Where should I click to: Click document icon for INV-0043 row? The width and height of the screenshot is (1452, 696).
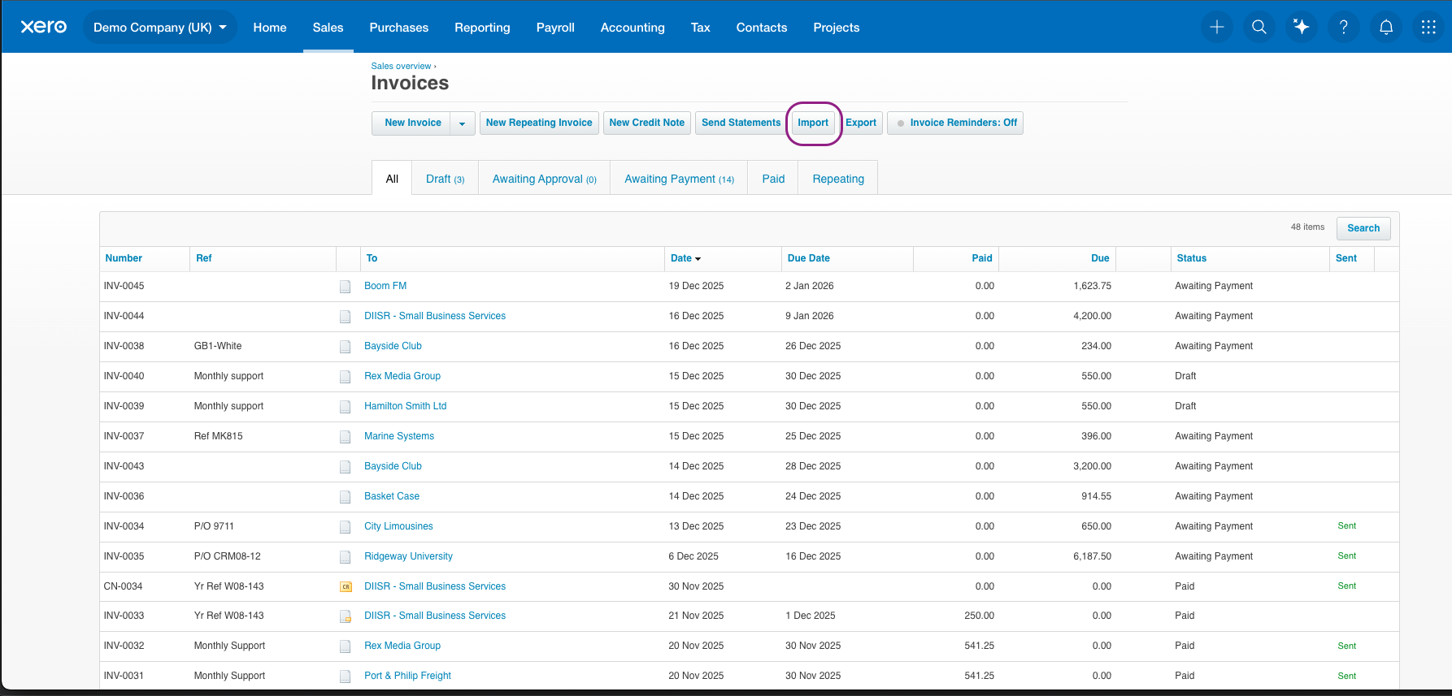346,467
